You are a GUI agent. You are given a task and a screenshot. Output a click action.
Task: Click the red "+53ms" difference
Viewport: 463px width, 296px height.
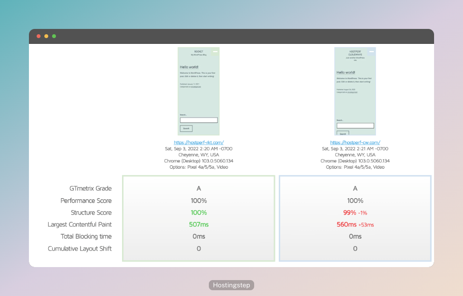pos(366,225)
